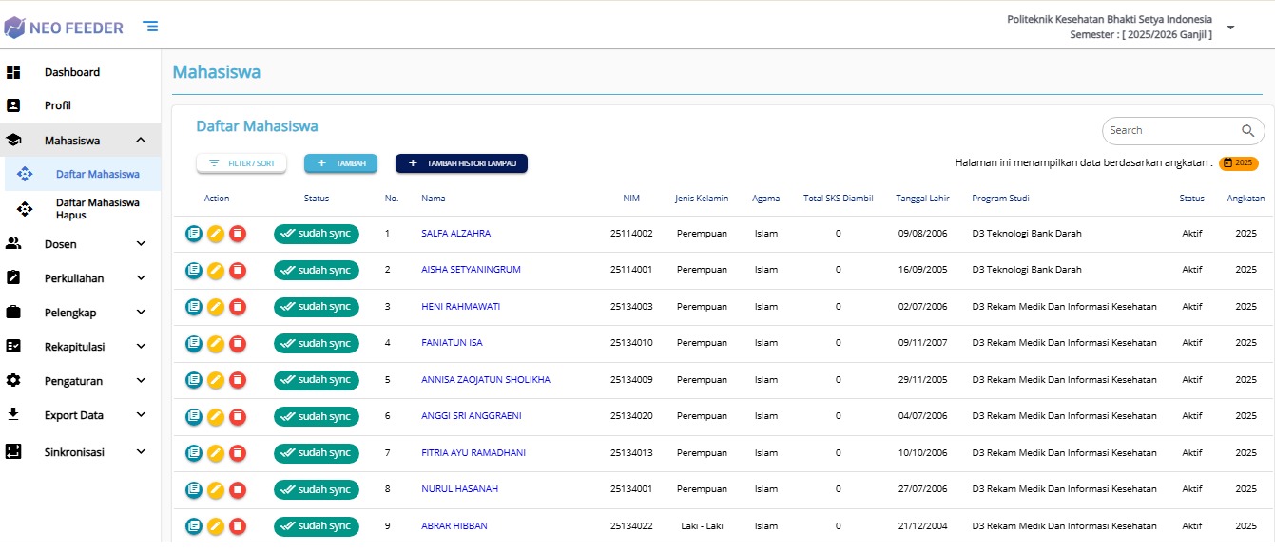Viewport: 1275px width, 551px height.
Task: Open institution dropdown arrow at top right
Action: [1230, 28]
